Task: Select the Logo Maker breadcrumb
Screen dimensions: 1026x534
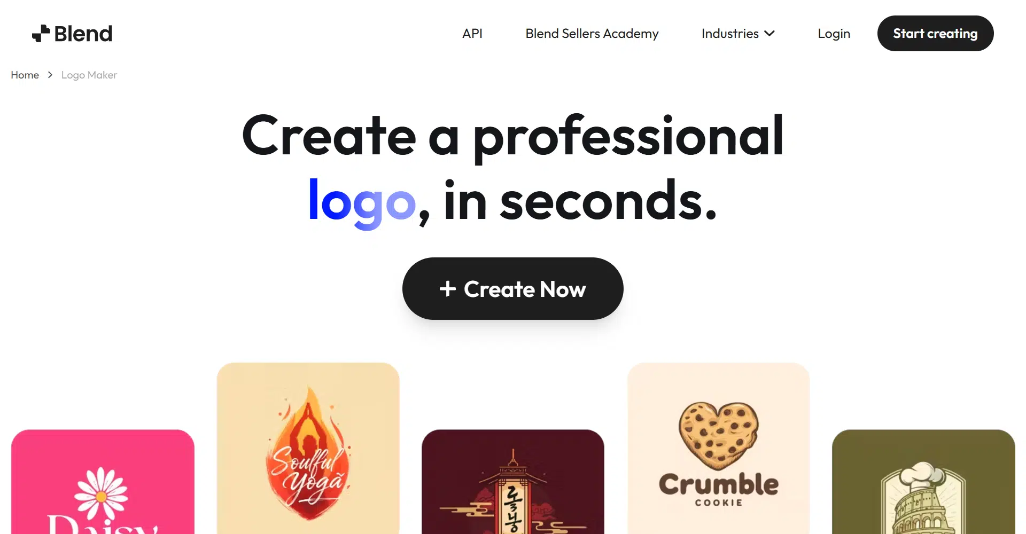Action: 89,75
